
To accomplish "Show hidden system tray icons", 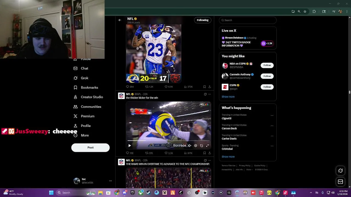I will click(x=311, y=193).
